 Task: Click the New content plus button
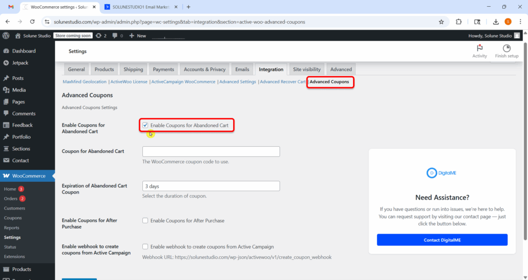[137, 36]
